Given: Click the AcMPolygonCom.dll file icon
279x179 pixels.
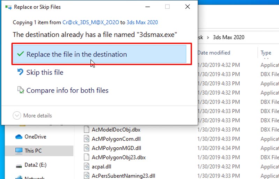Looking at the screenshot, I should [x=87, y=139].
